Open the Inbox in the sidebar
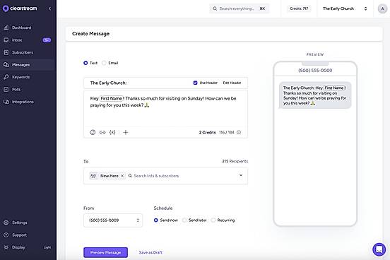 [x=28, y=40]
